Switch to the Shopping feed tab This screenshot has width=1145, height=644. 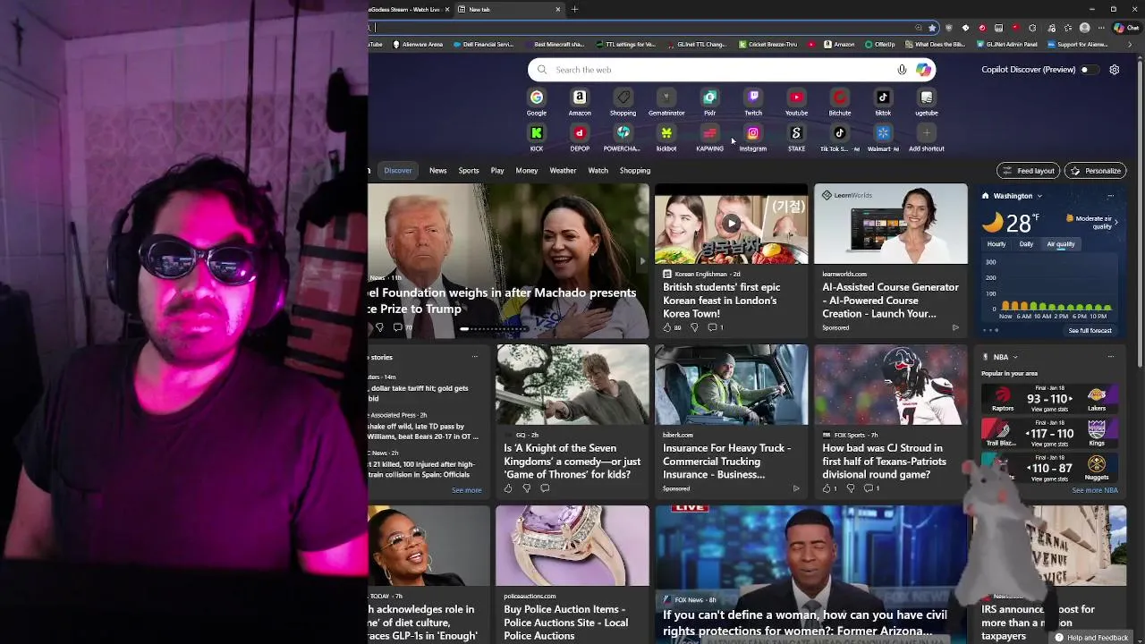pos(635,170)
